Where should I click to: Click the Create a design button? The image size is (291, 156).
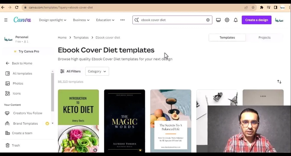pos(257,20)
